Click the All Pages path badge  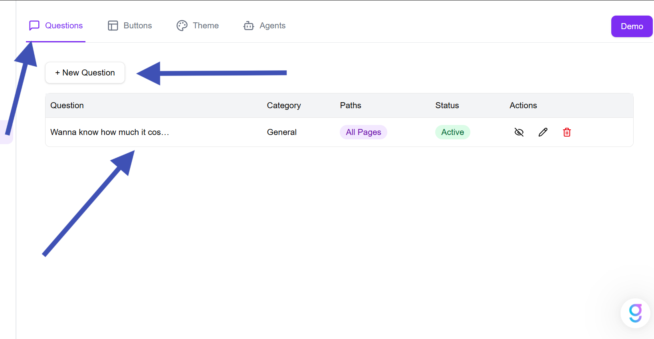pyautogui.click(x=363, y=132)
